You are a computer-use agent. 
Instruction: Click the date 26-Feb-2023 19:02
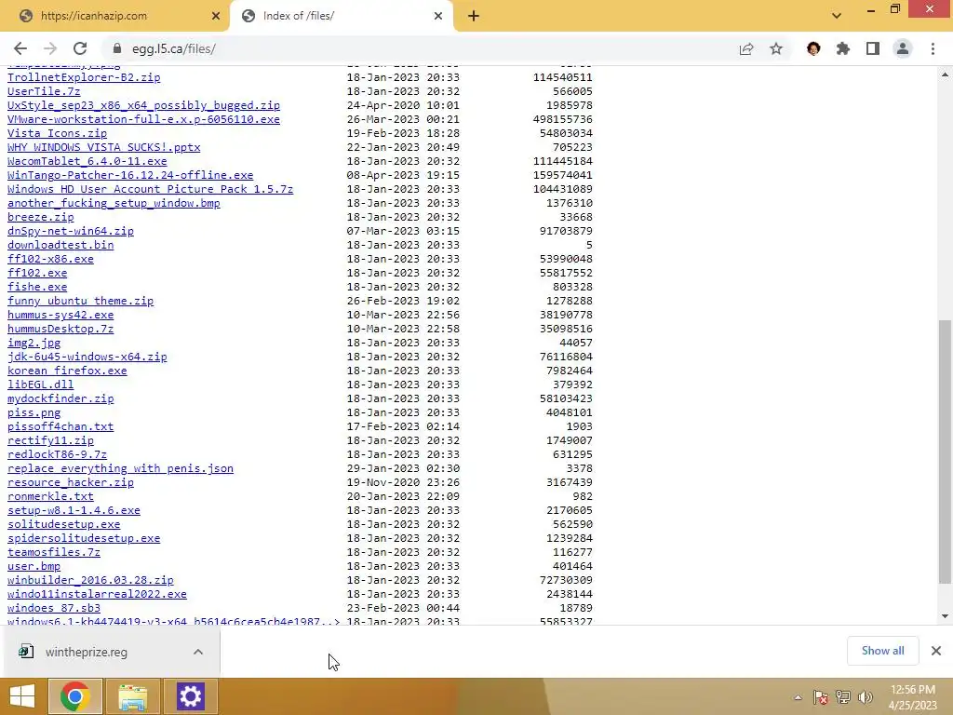click(x=403, y=301)
